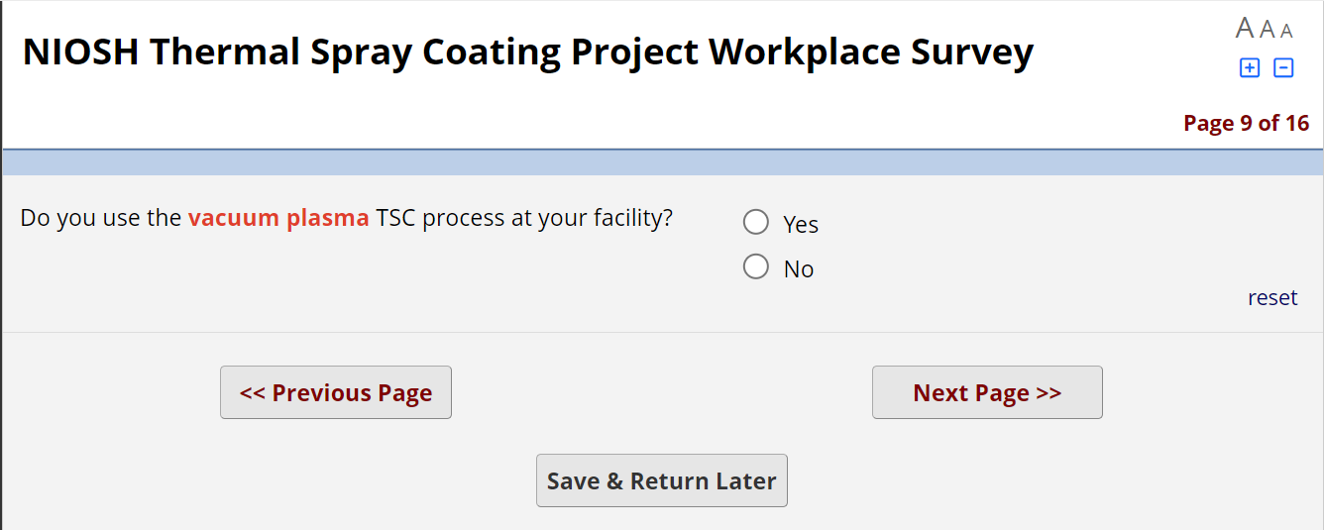This screenshot has height=530, width=1324.
Task: Click the smallest A font-size letter
Action: click(1286, 31)
